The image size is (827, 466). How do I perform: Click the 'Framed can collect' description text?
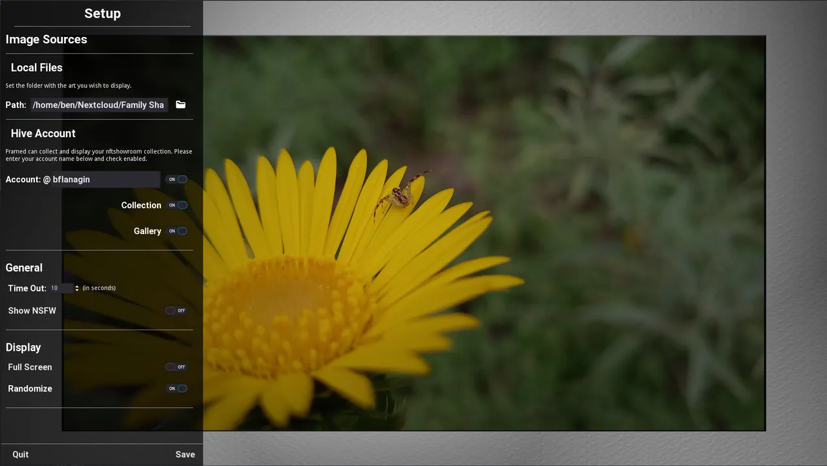point(99,155)
